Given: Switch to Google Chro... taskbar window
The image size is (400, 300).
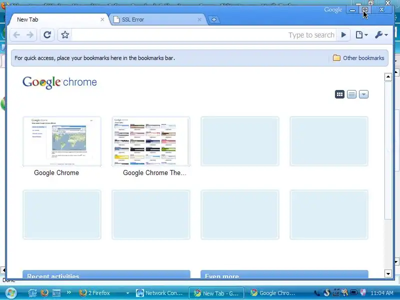Looking at the screenshot, I should coord(273,293).
